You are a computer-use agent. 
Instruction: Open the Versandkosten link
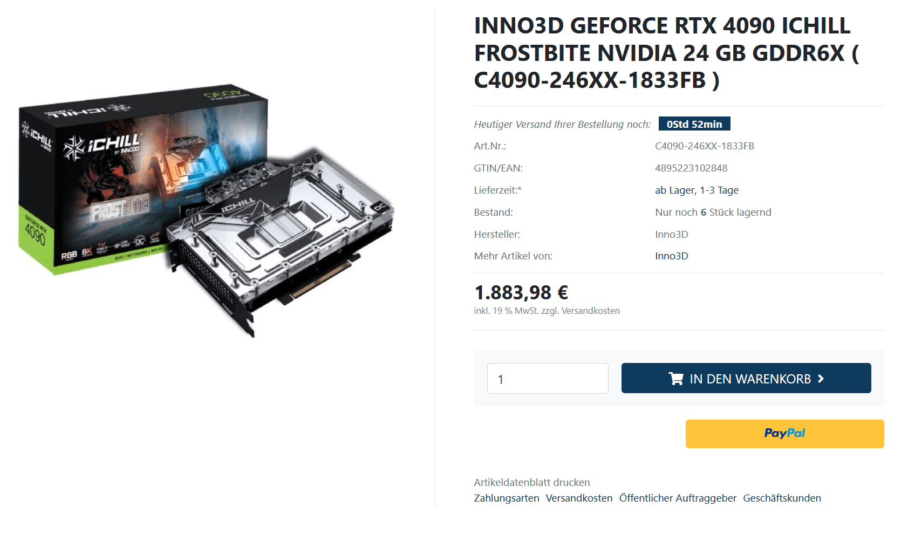tap(579, 498)
